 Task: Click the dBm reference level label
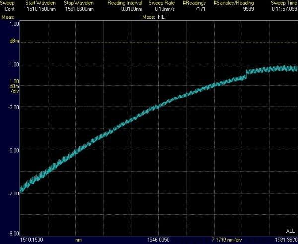pos(15,41)
